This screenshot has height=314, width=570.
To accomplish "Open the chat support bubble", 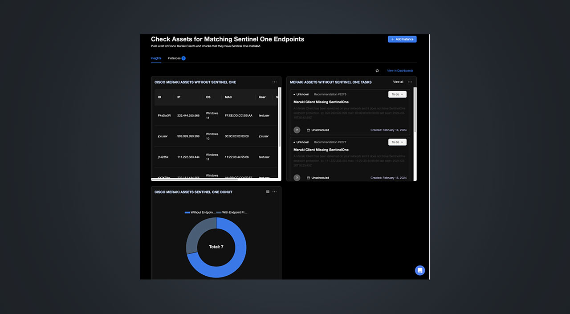I will (420, 270).
